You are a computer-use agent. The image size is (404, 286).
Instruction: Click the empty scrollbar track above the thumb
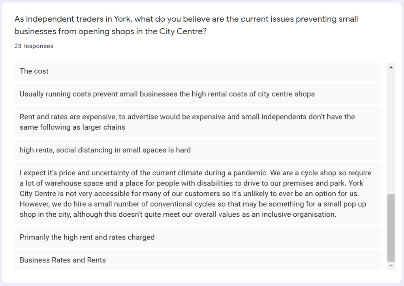[391, 130]
